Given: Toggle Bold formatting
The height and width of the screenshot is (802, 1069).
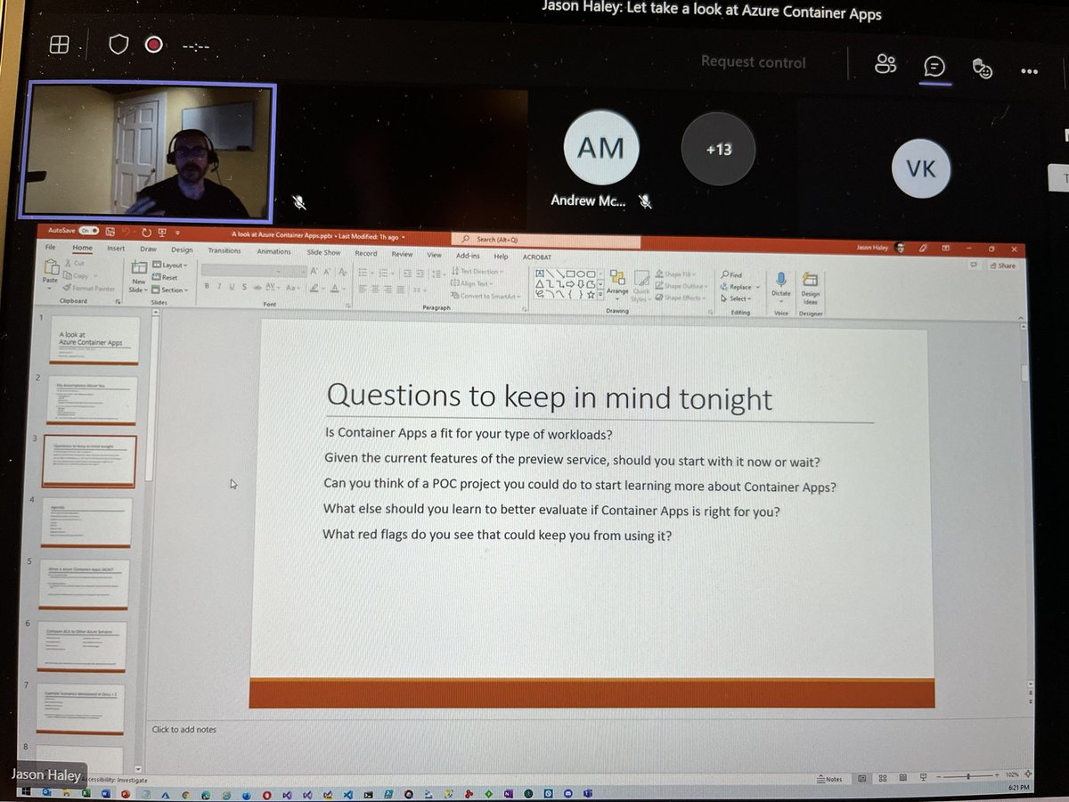Looking at the screenshot, I should tap(207, 286).
